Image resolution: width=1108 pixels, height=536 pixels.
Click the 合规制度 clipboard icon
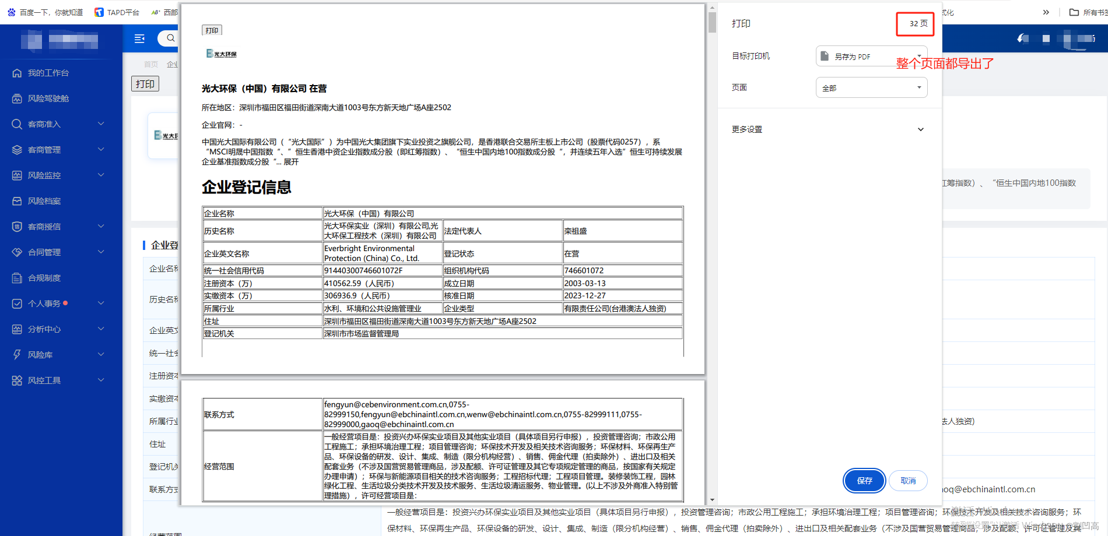click(x=17, y=278)
